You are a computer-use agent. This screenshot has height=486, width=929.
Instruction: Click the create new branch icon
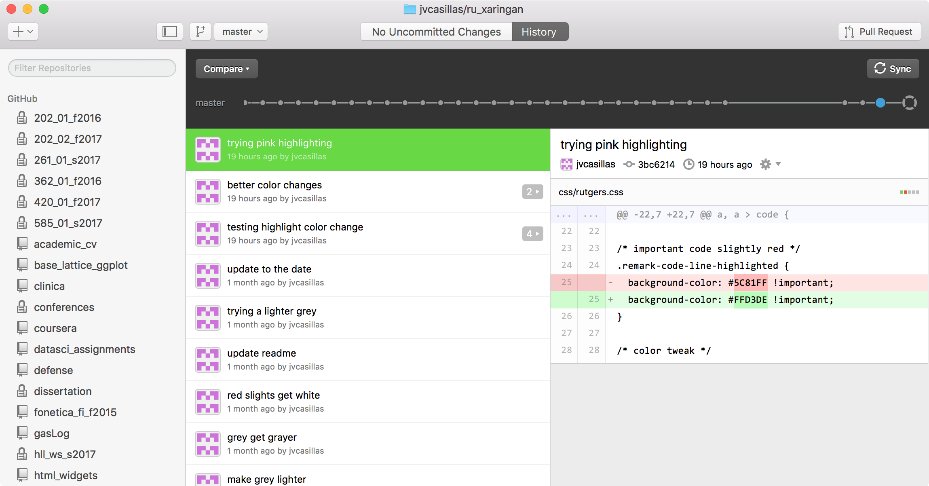pyautogui.click(x=201, y=32)
